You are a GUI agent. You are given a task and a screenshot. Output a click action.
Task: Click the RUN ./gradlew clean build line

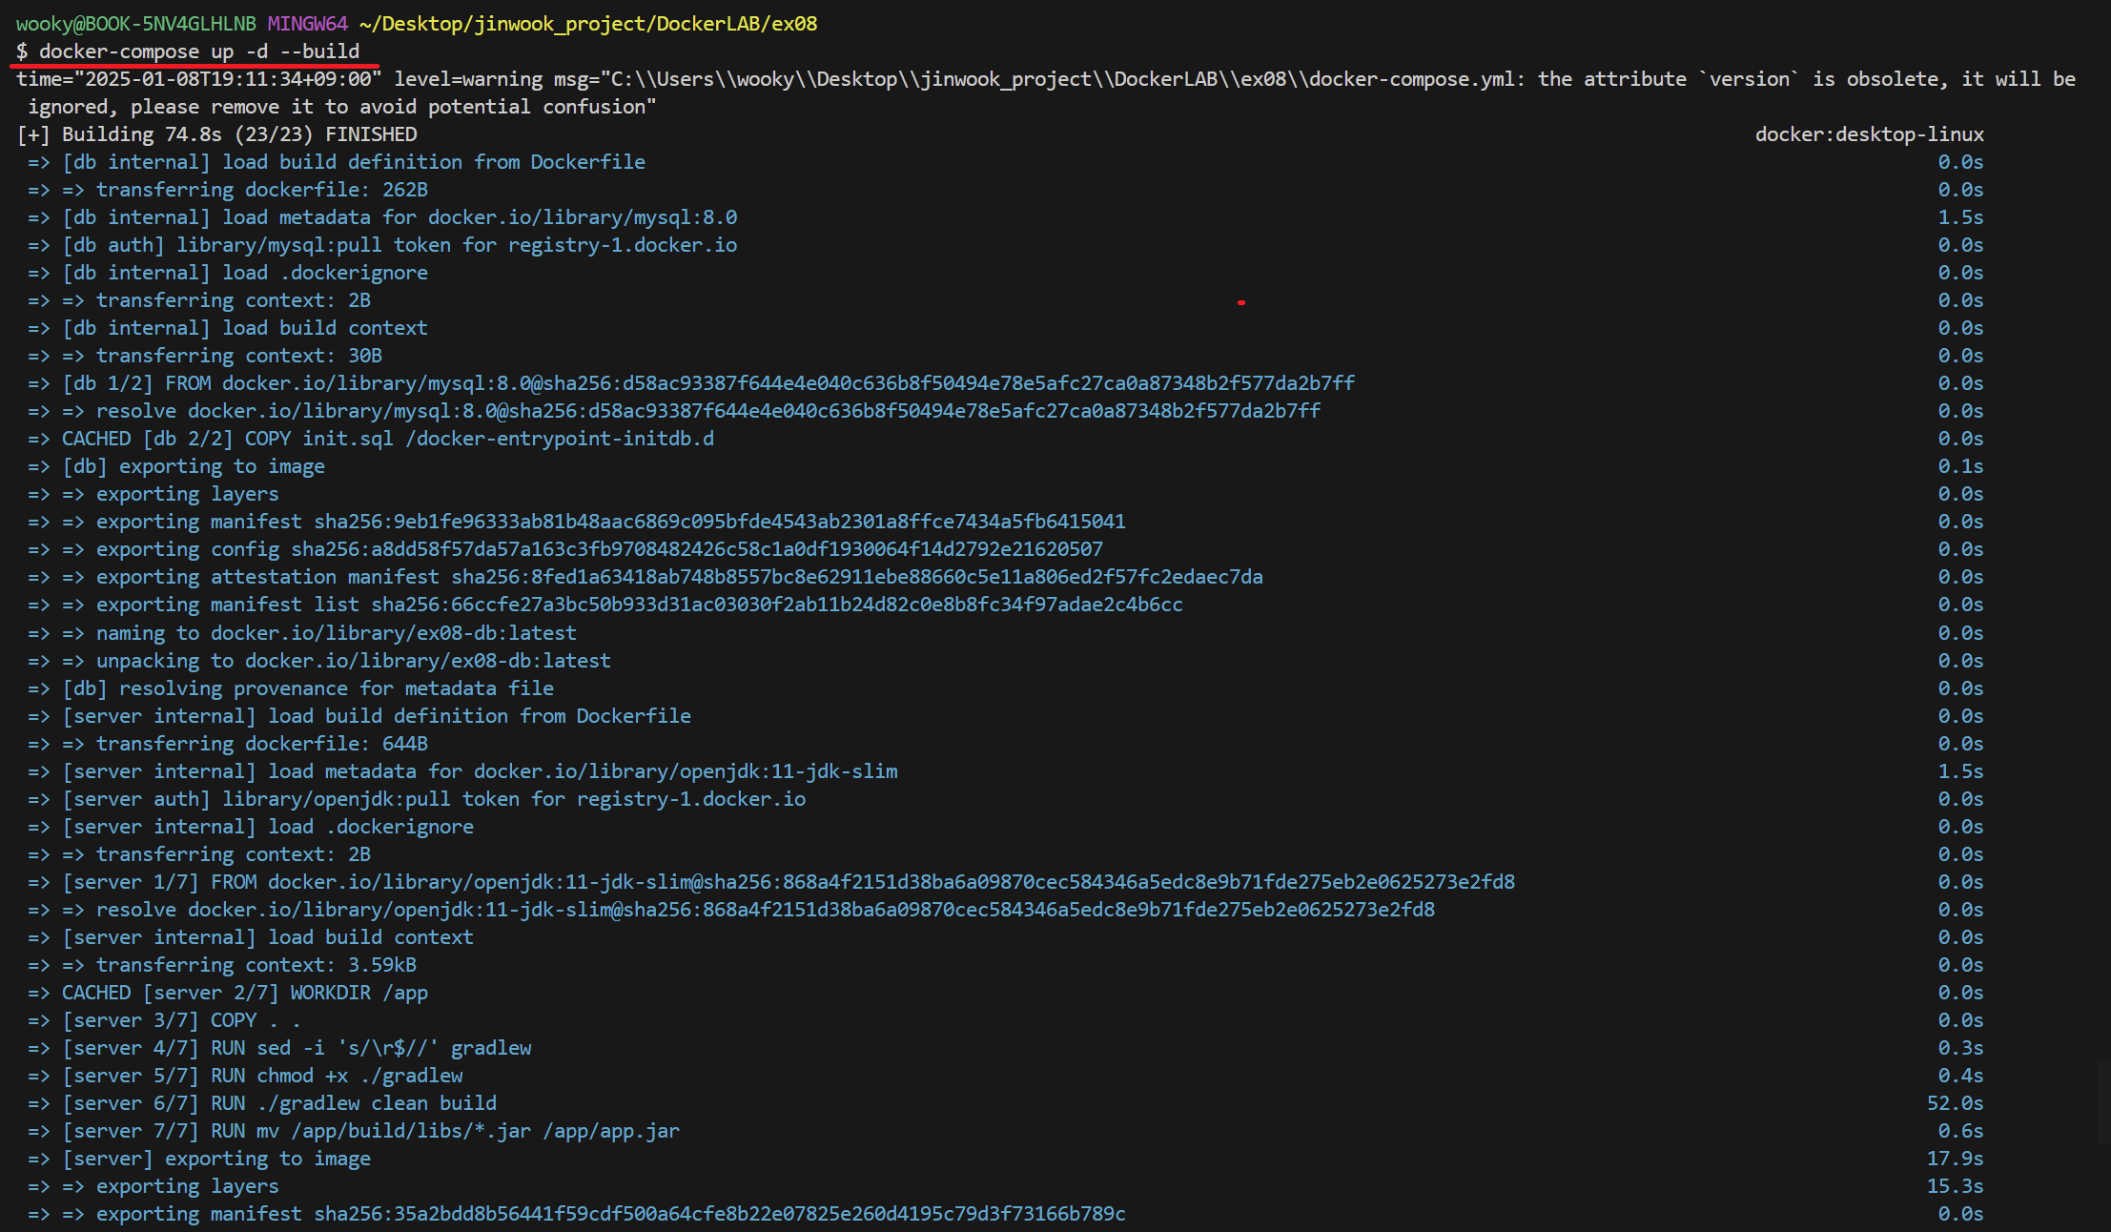[x=353, y=1103]
